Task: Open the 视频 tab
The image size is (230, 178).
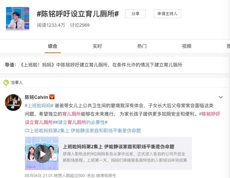Action: point(187,46)
